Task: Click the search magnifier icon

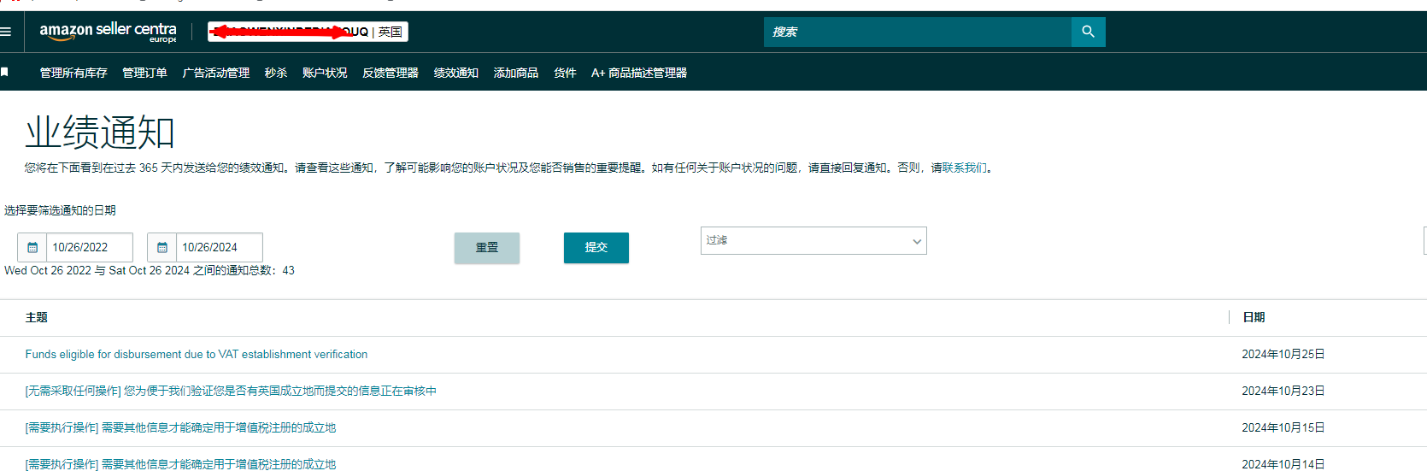Action: [x=1088, y=32]
